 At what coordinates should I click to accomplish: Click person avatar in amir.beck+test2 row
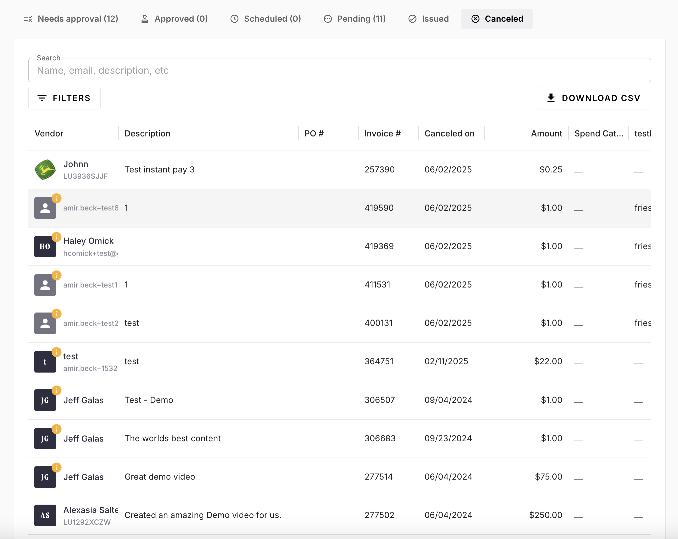[x=45, y=323]
